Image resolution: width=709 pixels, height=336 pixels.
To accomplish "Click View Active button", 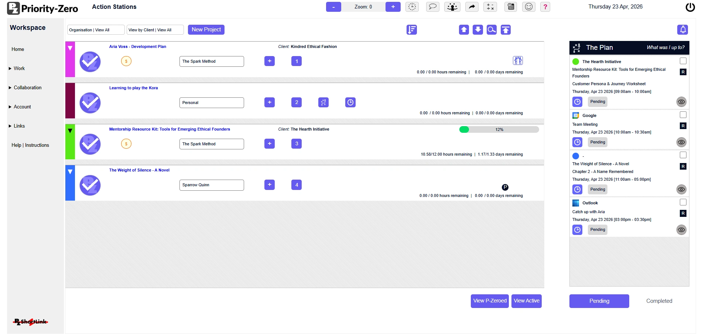I will click(x=526, y=301).
